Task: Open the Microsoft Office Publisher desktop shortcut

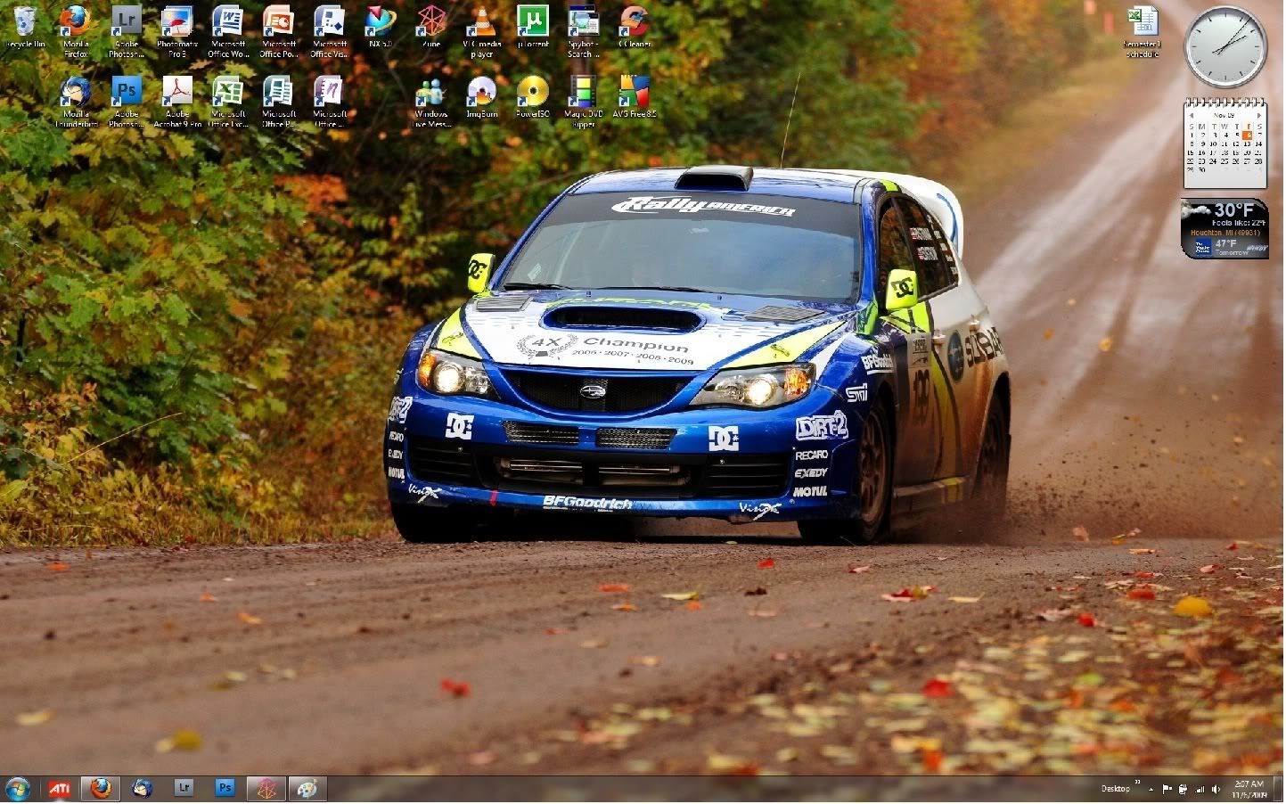Action: [279, 102]
